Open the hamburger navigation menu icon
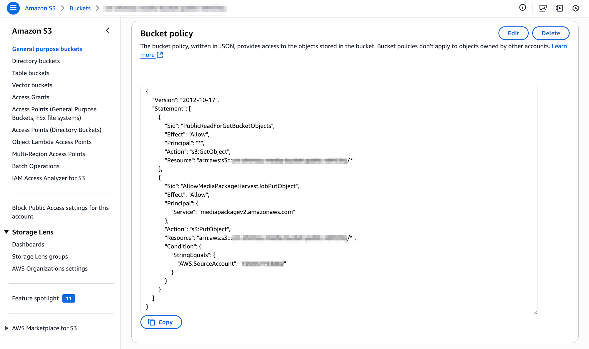 tap(13, 8)
